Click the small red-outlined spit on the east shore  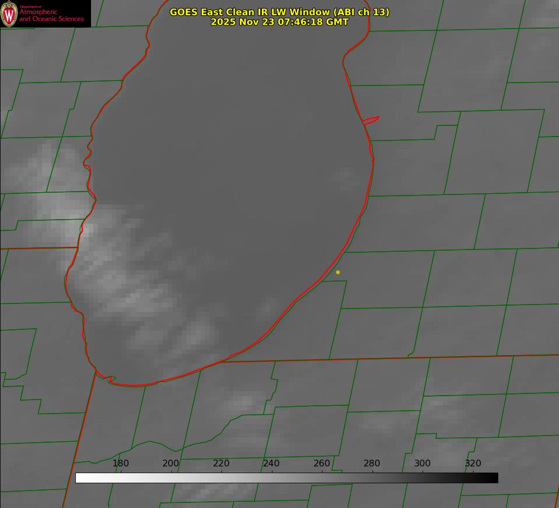[x=371, y=120]
